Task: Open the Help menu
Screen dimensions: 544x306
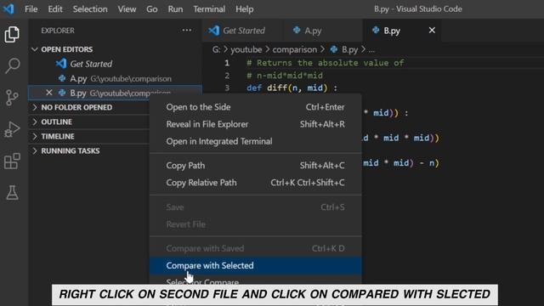Action: pyautogui.click(x=245, y=9)
